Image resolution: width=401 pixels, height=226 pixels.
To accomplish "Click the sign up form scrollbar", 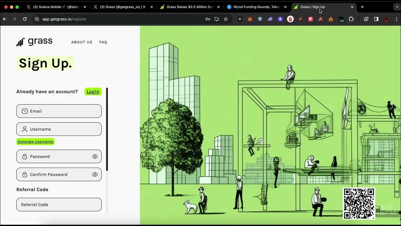I will [107, 129].
